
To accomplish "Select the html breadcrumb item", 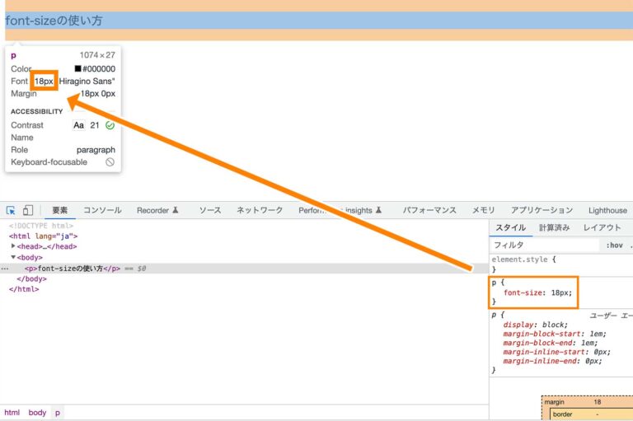I will (x=12, y=412).
